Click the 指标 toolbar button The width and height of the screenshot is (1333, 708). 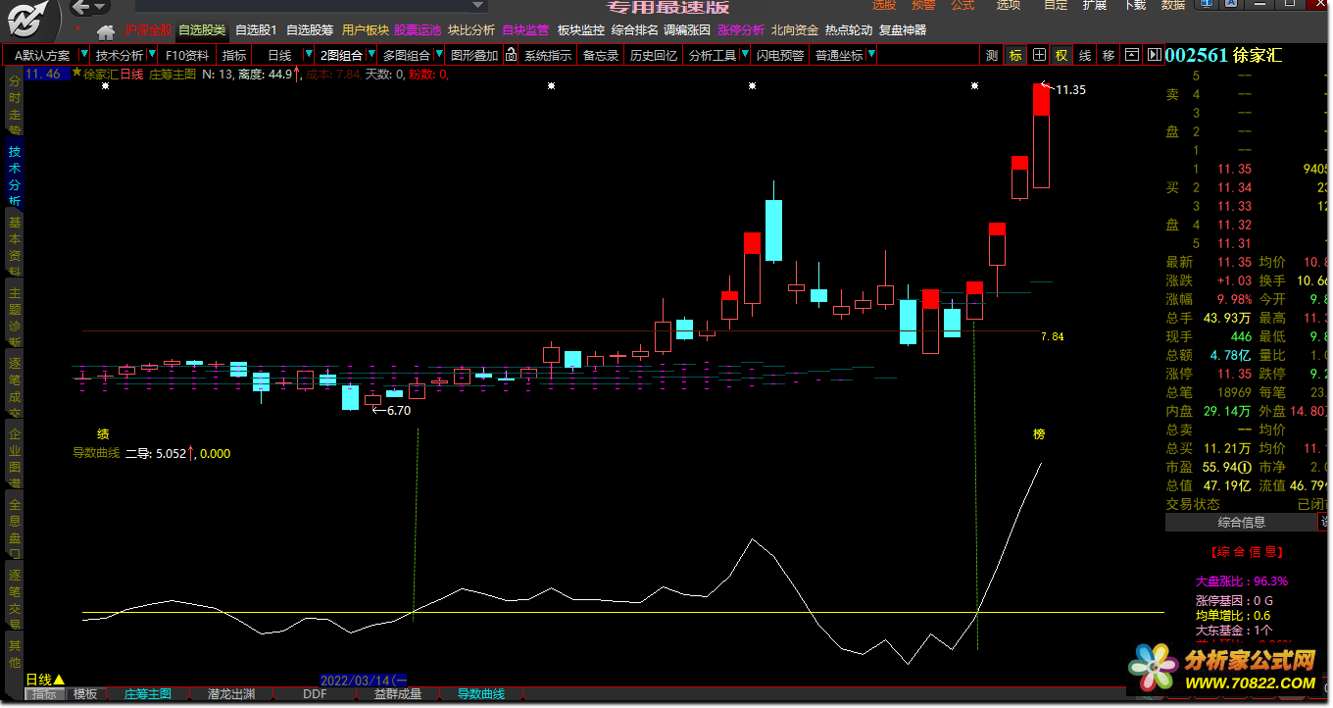pos(234,55)
